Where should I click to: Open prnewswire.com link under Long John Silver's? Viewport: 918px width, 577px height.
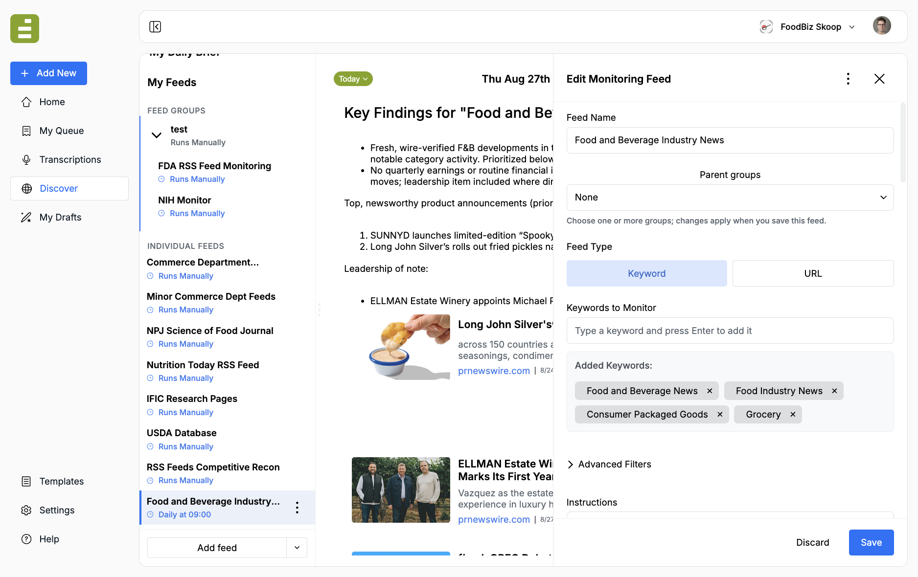tap(494, 371)
